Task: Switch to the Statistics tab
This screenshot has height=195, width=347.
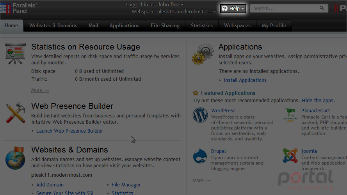Action: [x=202, y=25]
